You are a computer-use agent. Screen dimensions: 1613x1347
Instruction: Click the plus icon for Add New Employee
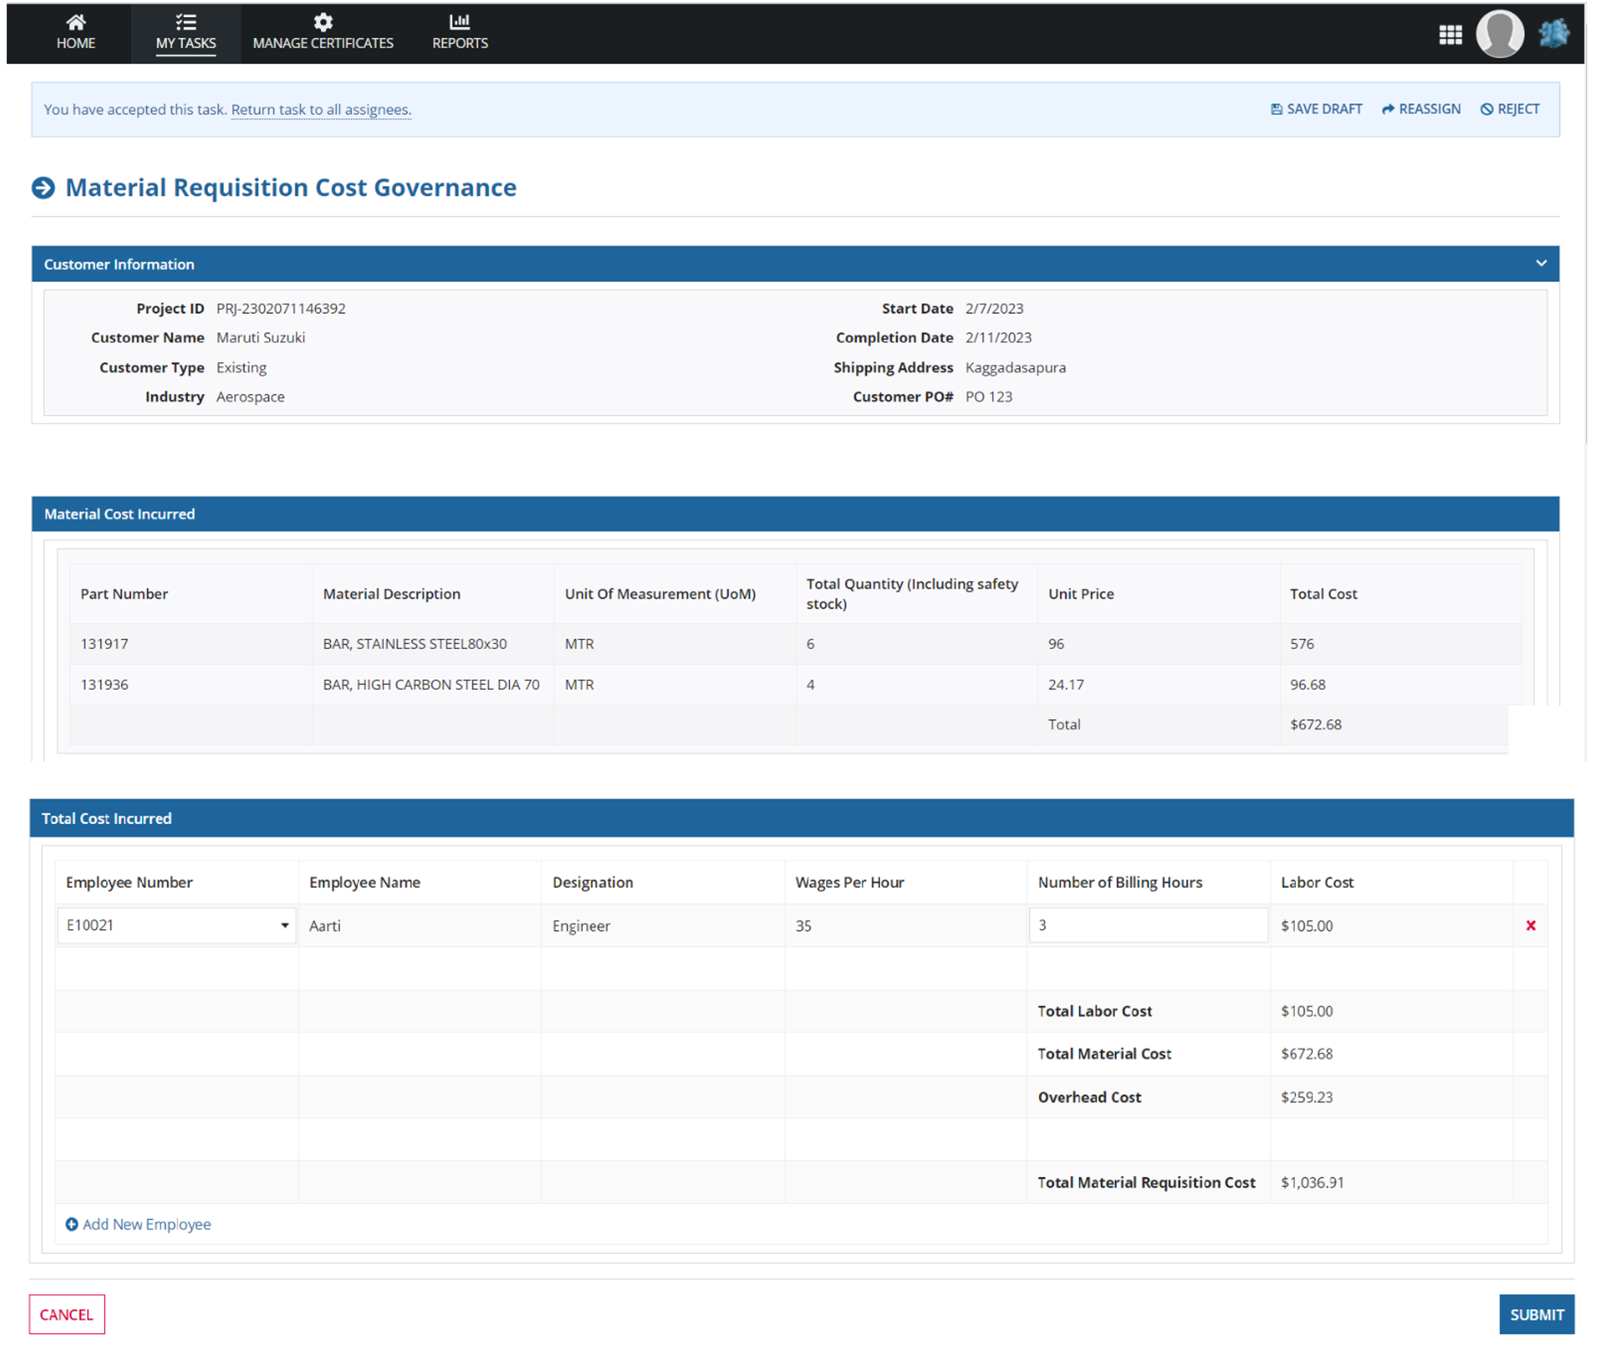coord(71,1224)
